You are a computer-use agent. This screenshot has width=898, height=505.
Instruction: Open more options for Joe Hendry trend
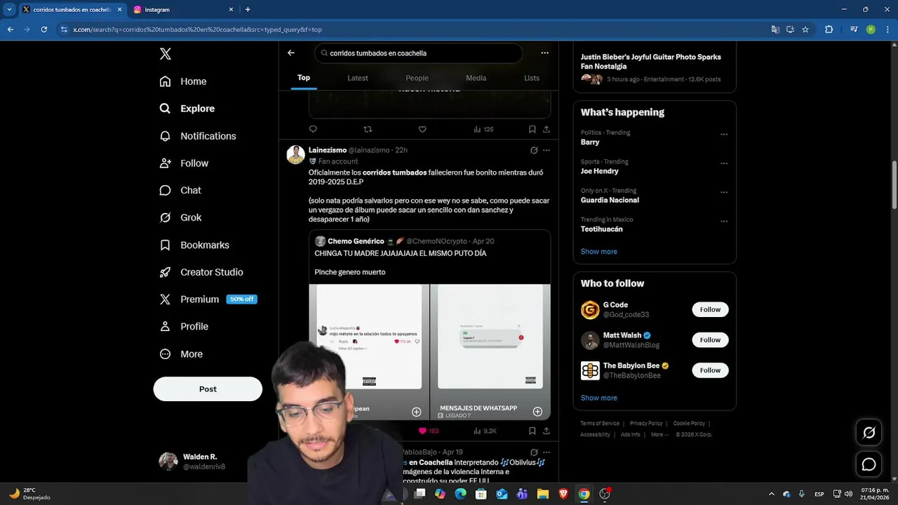(x=724, y=163)
